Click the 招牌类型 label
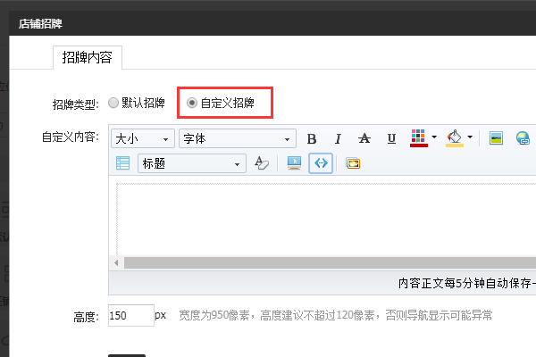 point(76,104)
